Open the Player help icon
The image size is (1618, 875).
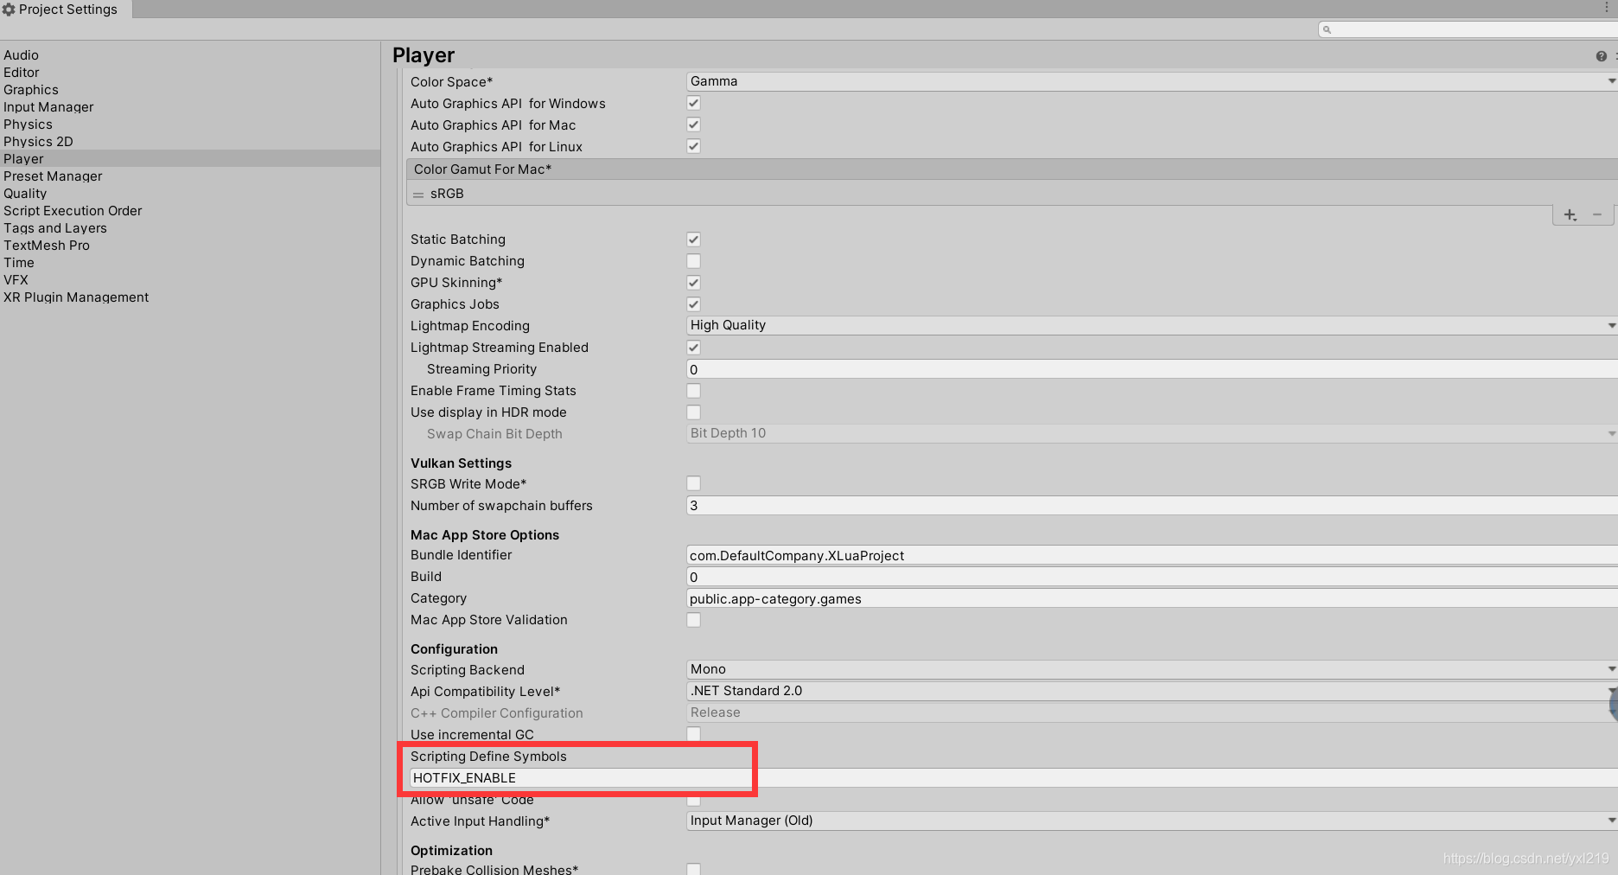click(1601, 56)
